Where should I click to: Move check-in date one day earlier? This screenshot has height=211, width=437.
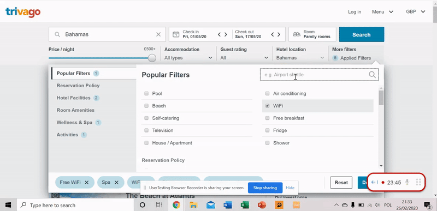(x=220, y=34)
